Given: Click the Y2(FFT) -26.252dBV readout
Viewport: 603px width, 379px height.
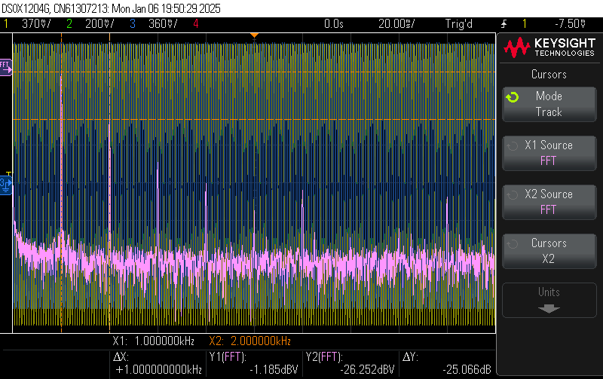Looking at the screenshot, I should 350,363.
